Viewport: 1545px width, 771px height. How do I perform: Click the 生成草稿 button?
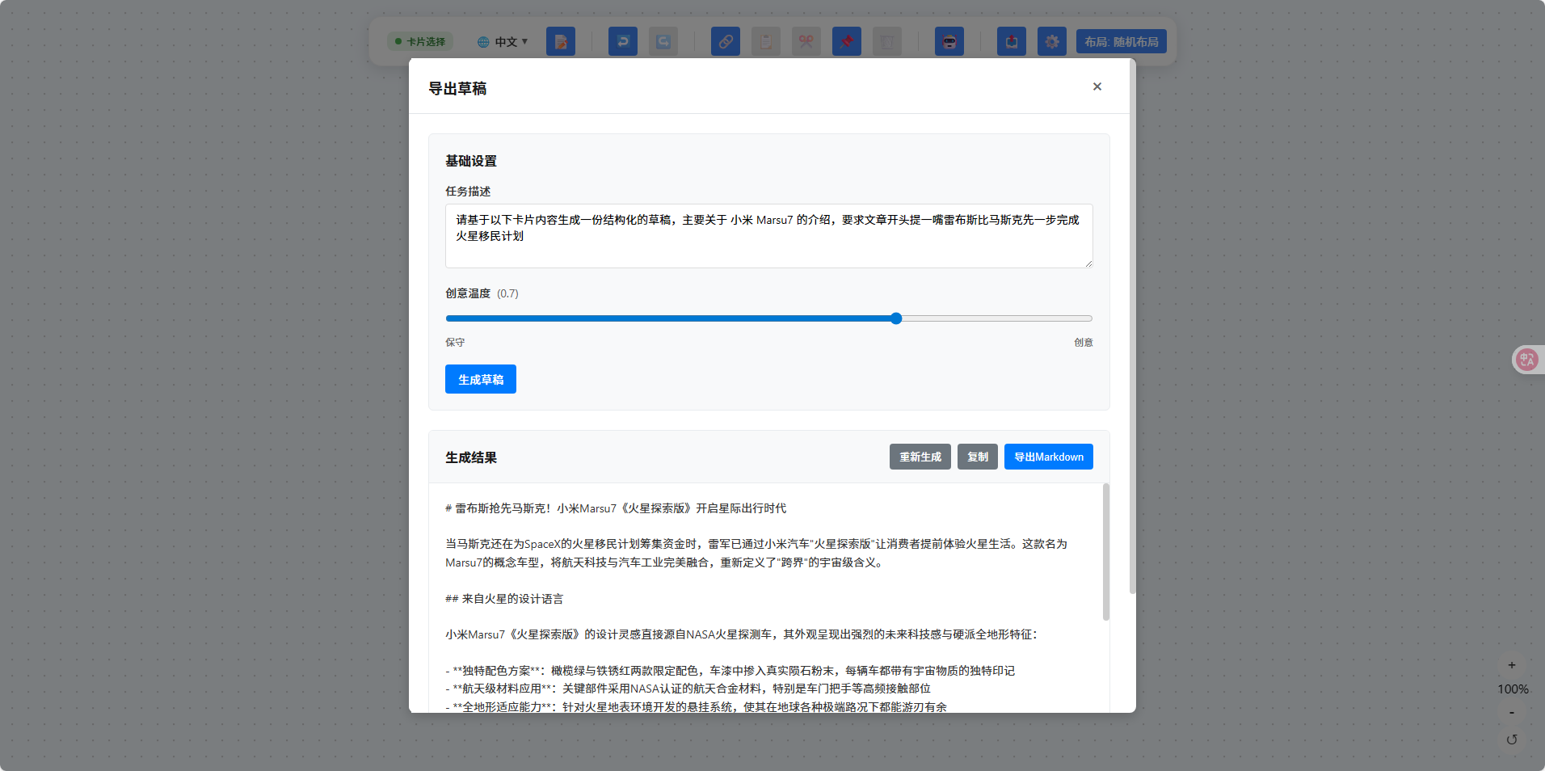click(481, 379)
